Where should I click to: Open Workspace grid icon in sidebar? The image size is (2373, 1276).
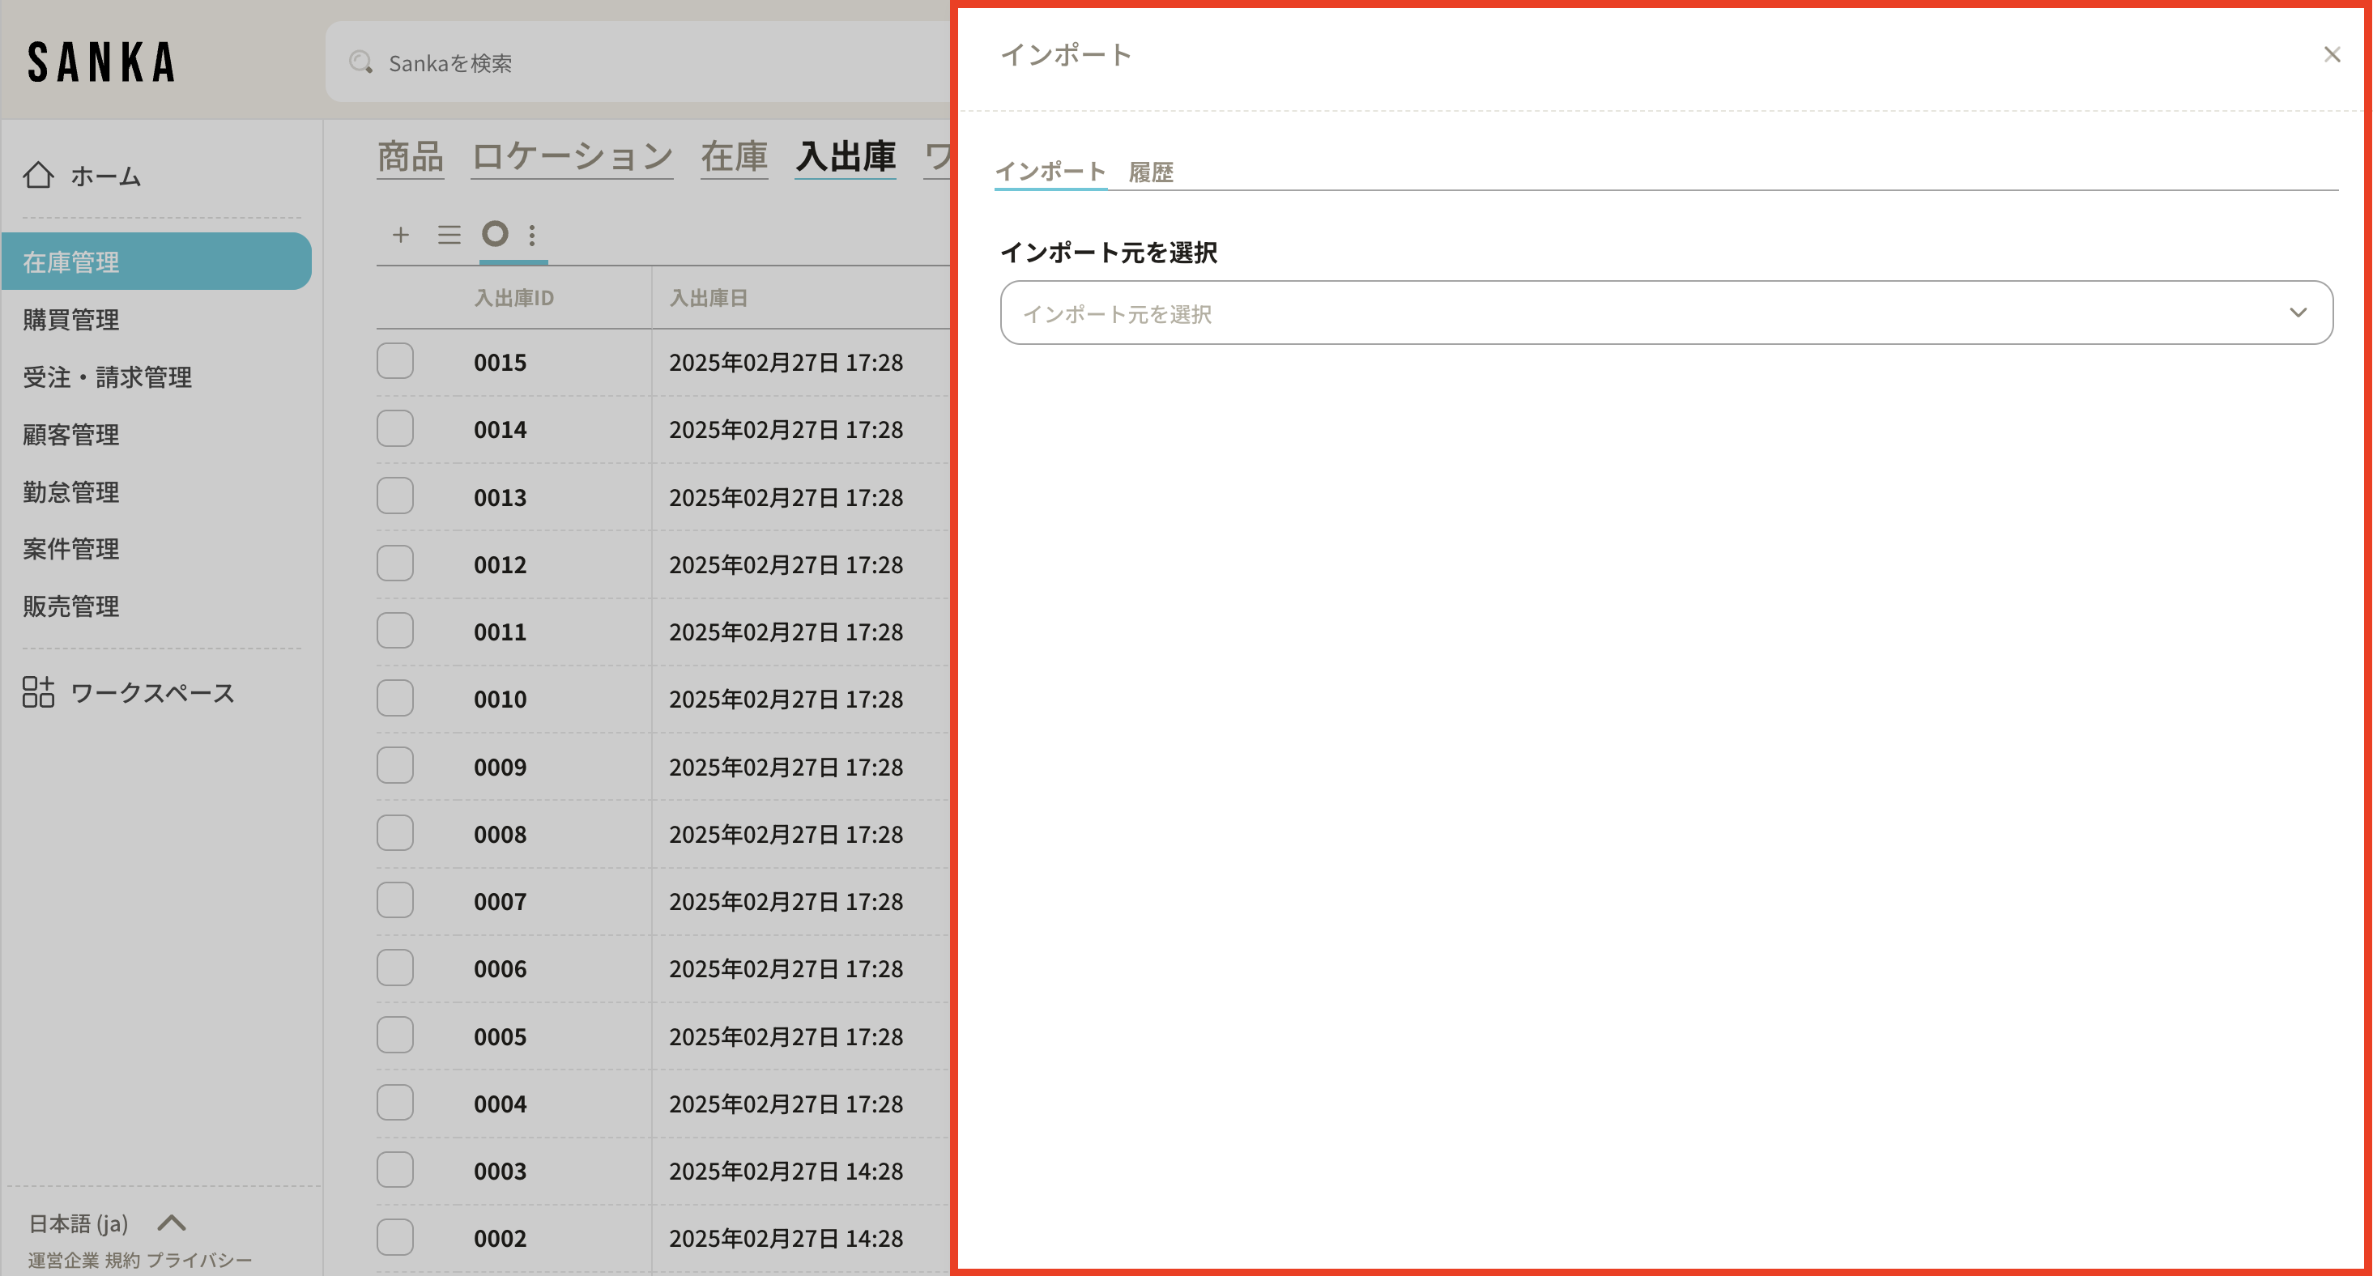click(39, 691)
